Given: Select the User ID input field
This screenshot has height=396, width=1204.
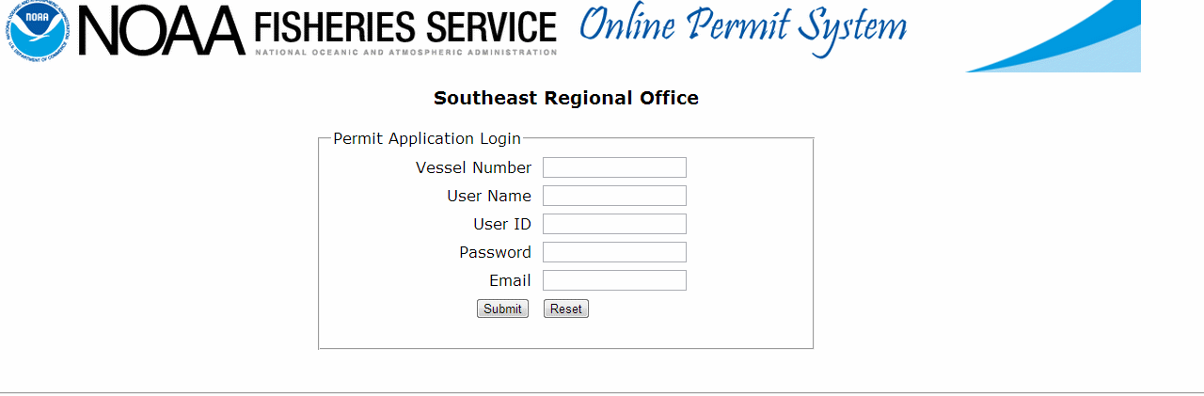Looking at the screenshot, I should pos(614,224).
